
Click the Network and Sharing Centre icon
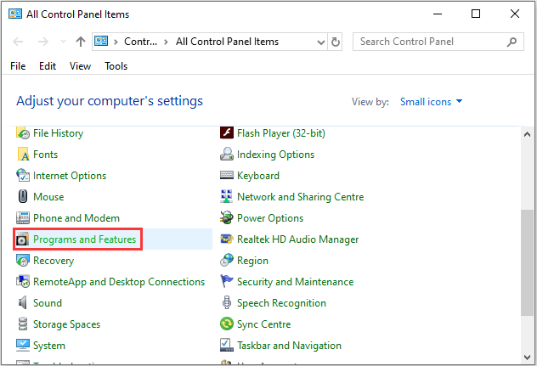(227, 197)
